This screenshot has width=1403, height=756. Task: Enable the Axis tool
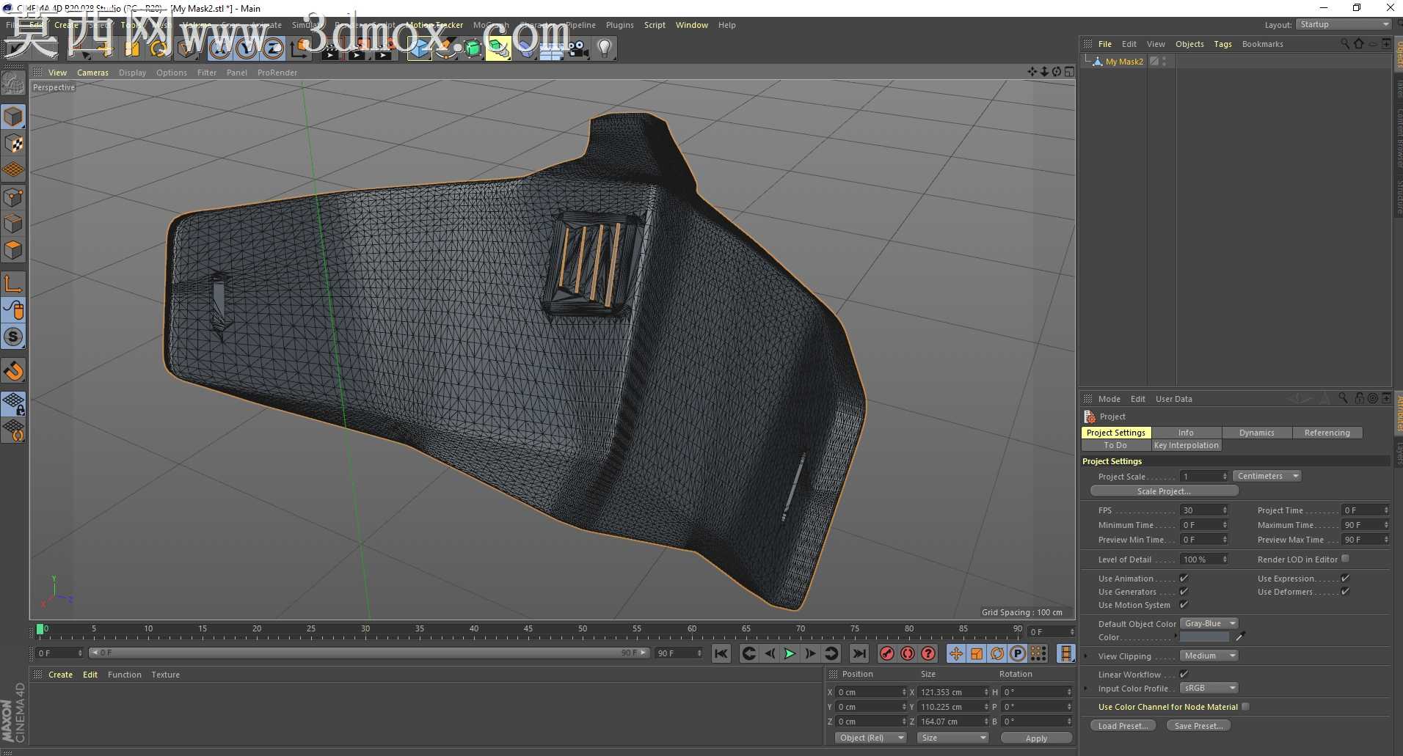tap(13, 284)
